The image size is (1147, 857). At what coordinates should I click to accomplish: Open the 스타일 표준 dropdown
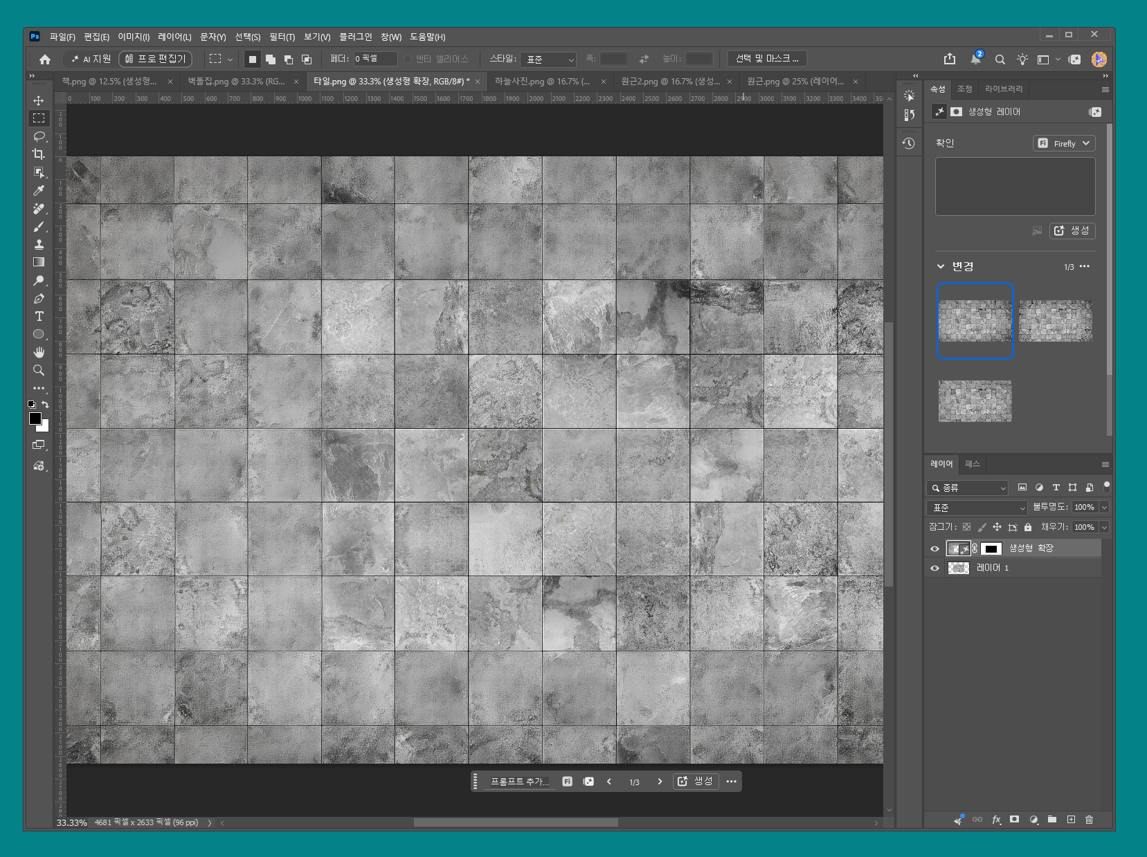548,59
